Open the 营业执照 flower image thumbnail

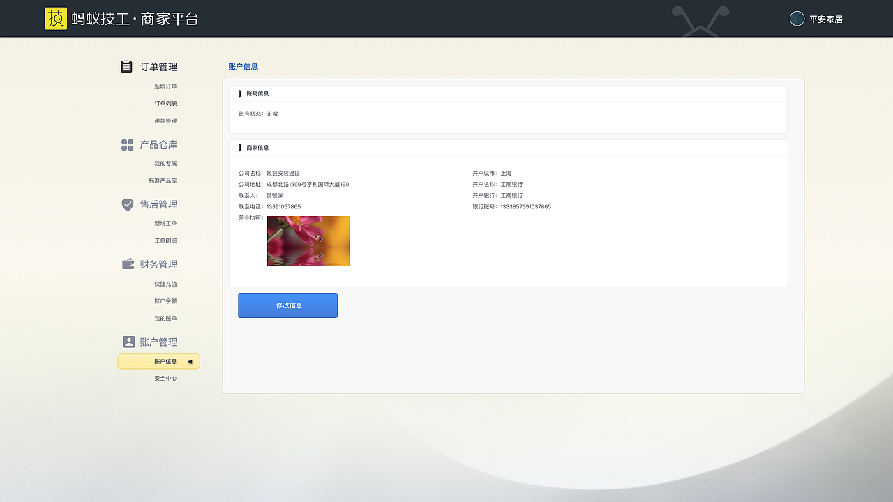308,241
